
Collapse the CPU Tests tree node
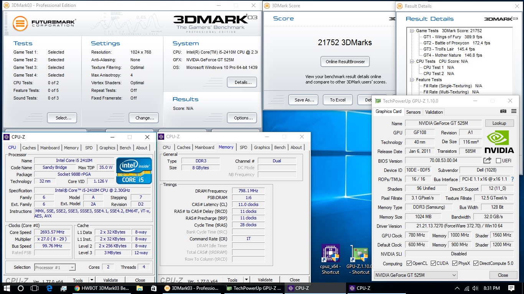(412, 61)
